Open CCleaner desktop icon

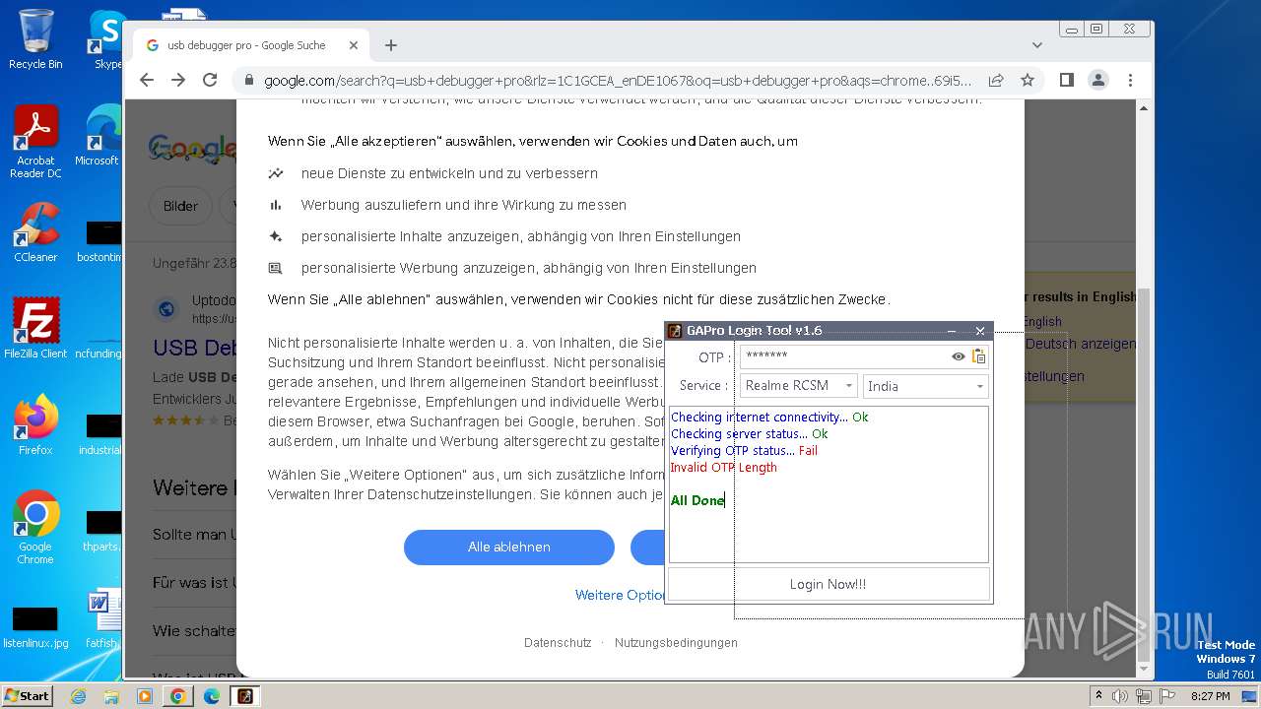[35, 232]
